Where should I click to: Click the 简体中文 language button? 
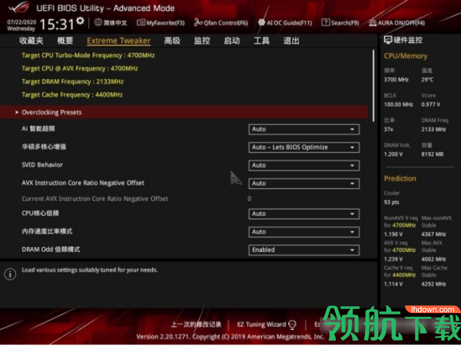pos(115,22)
